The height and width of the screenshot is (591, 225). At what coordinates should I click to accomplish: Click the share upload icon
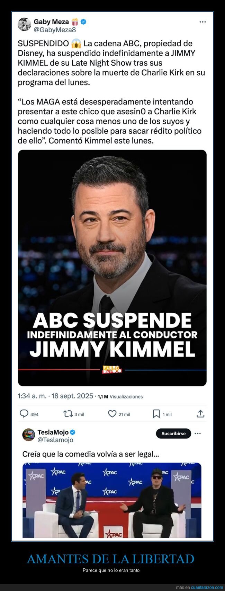pyautogui.click(x=200, y=414)
